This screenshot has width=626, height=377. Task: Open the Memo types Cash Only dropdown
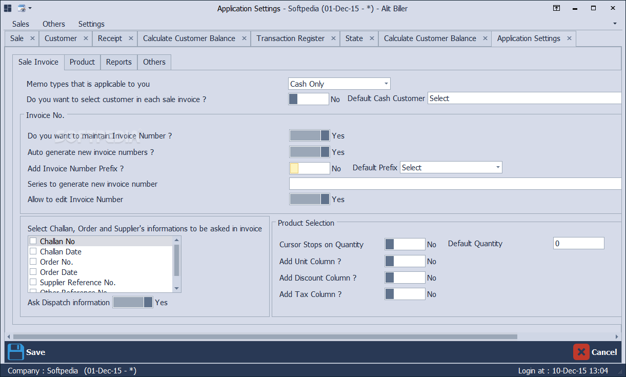[x=339, y=84]
